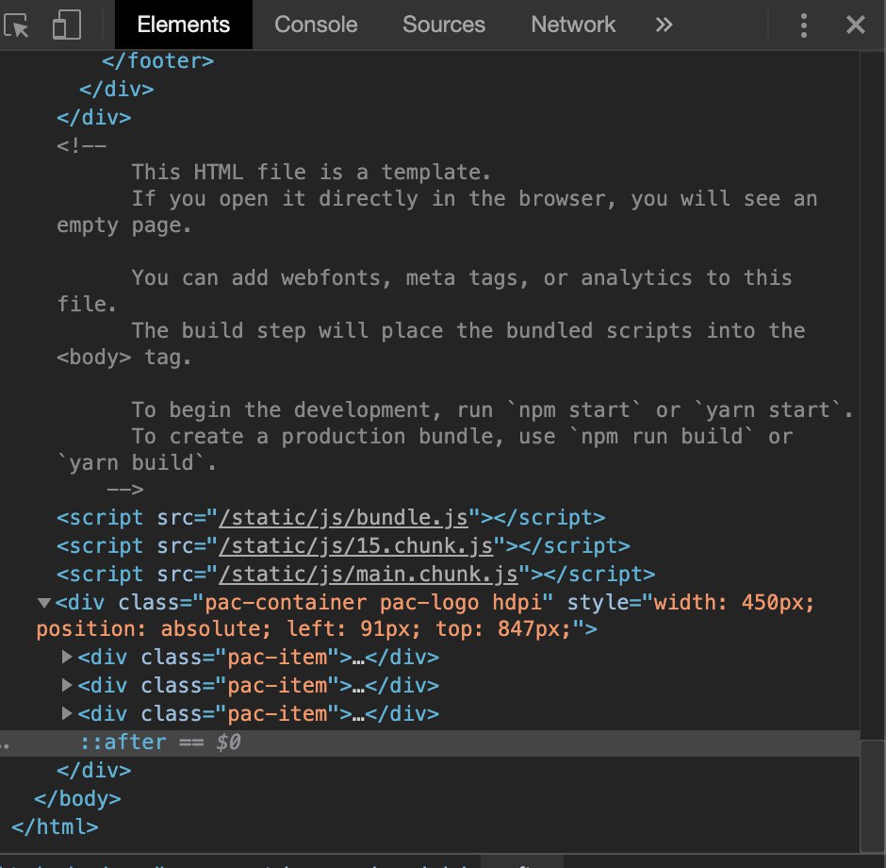Open the more tabs chevron menu
886x868 pixels.
664,25
